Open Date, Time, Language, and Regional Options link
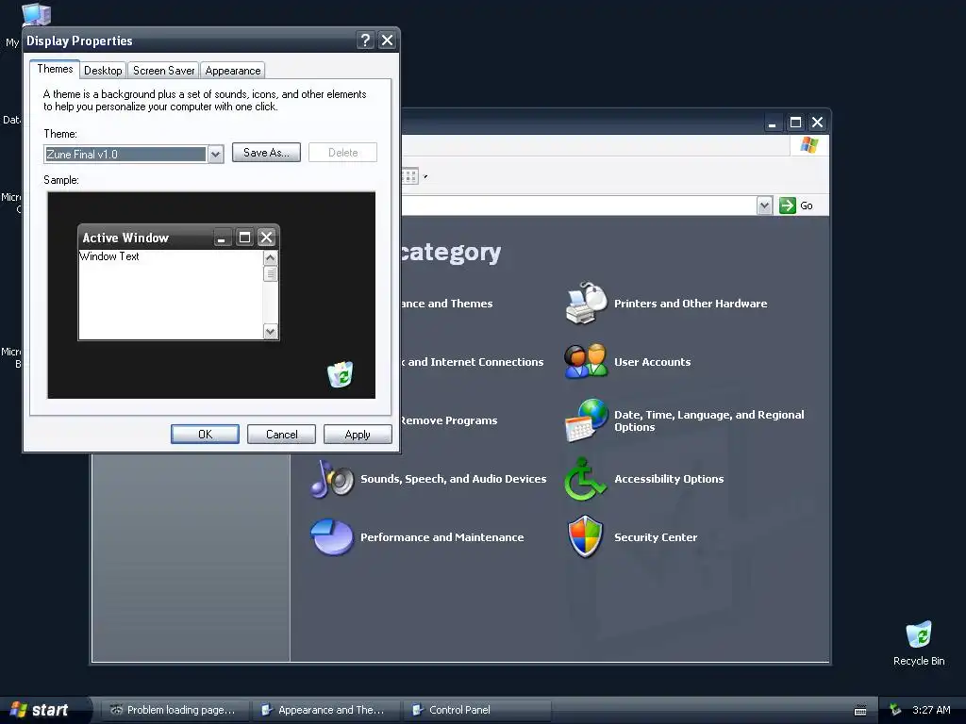 (x=709, y=420)
